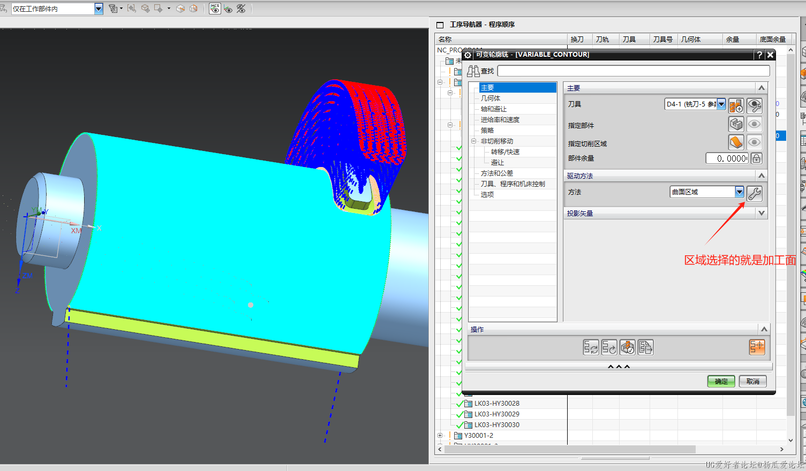Click the navigator vertical scrollbar down arrow

(790, 440)
